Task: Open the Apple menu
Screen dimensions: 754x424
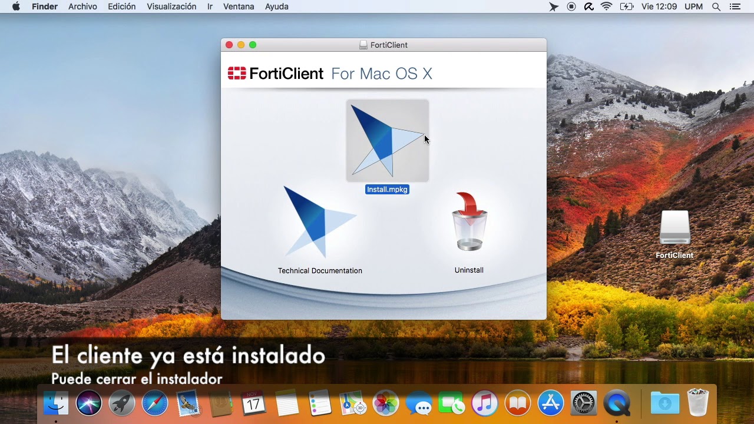Action: pos(16,6)
